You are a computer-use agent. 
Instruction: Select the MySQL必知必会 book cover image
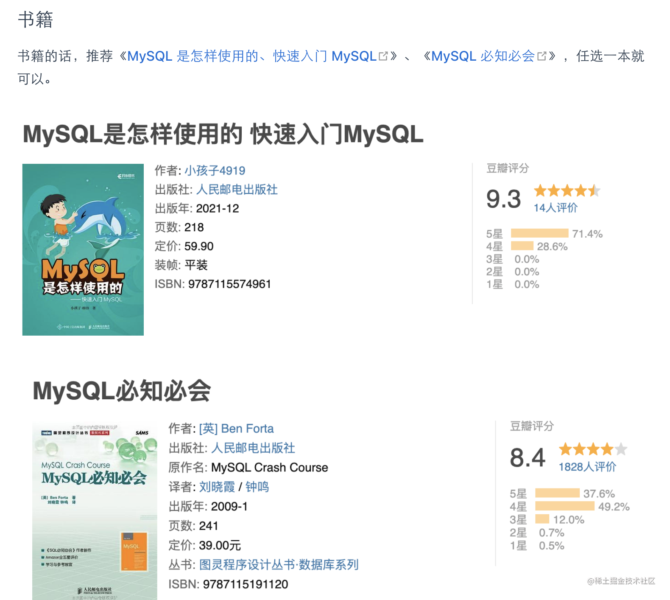click(95, 510)
